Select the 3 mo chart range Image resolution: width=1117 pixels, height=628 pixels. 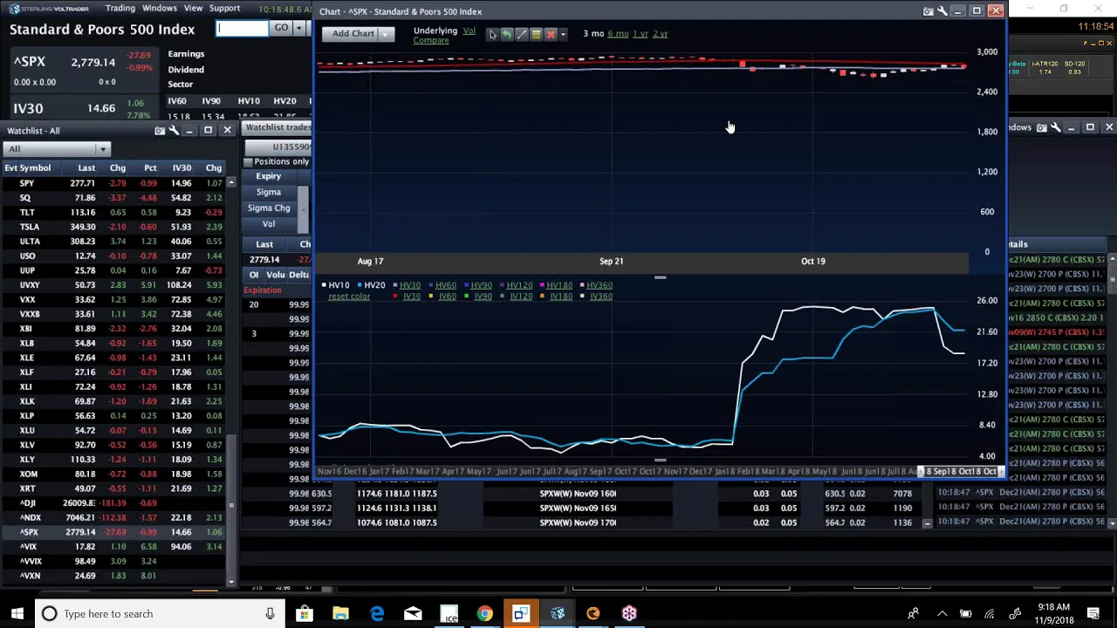593,34
